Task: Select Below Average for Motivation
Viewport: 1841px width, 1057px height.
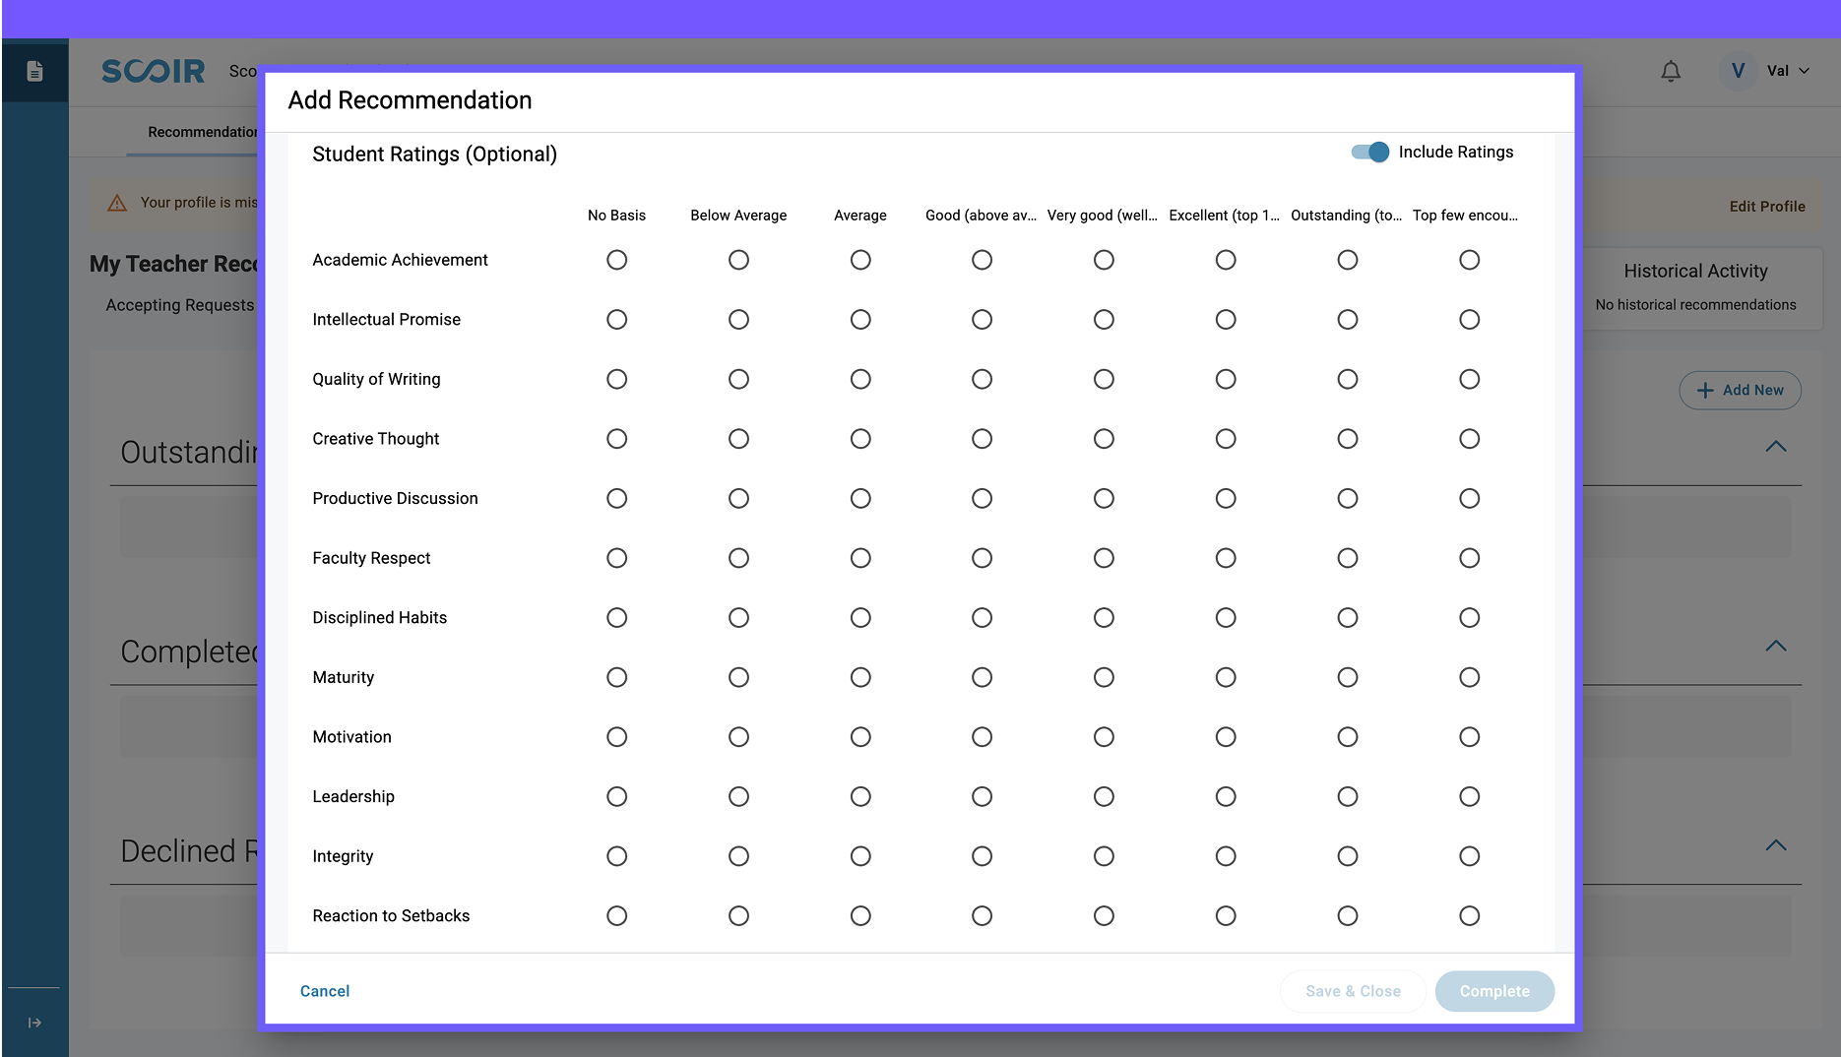Action: (738, 737)
